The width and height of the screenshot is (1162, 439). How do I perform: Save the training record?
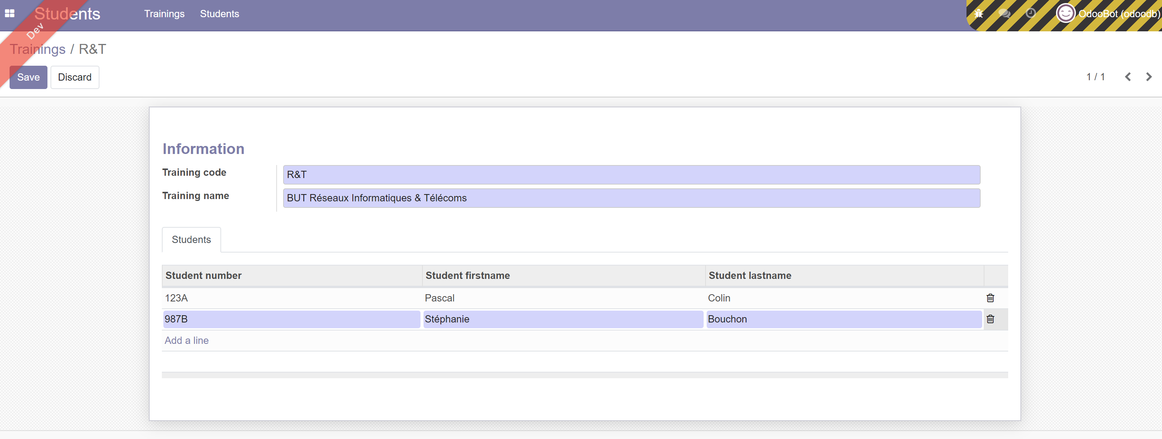point(28,77)
